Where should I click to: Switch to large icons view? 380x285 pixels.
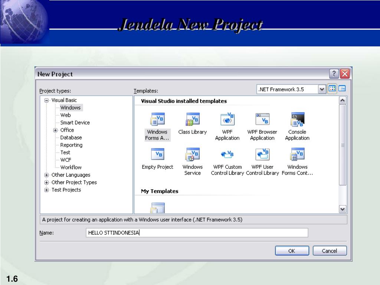pos(332,89)
